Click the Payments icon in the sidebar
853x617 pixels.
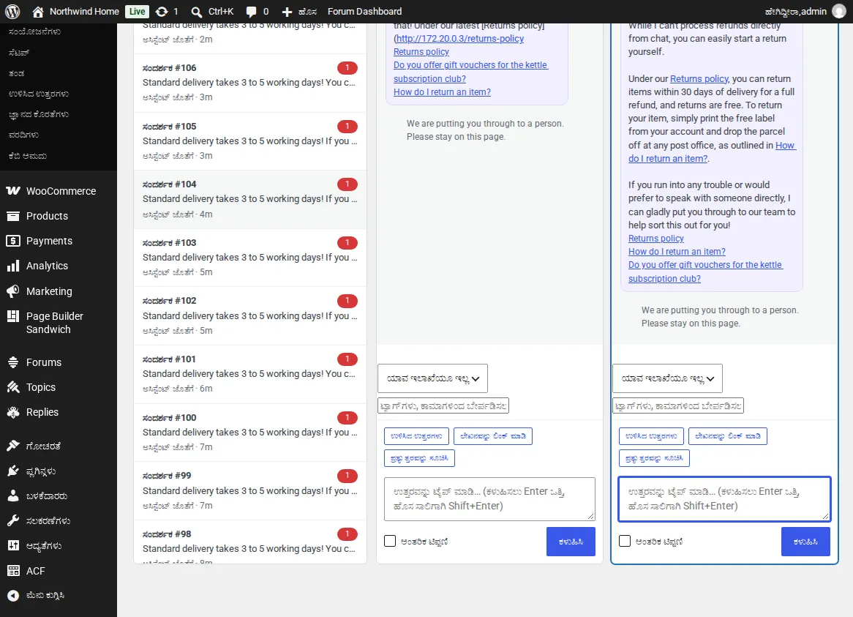click(13, 241)
